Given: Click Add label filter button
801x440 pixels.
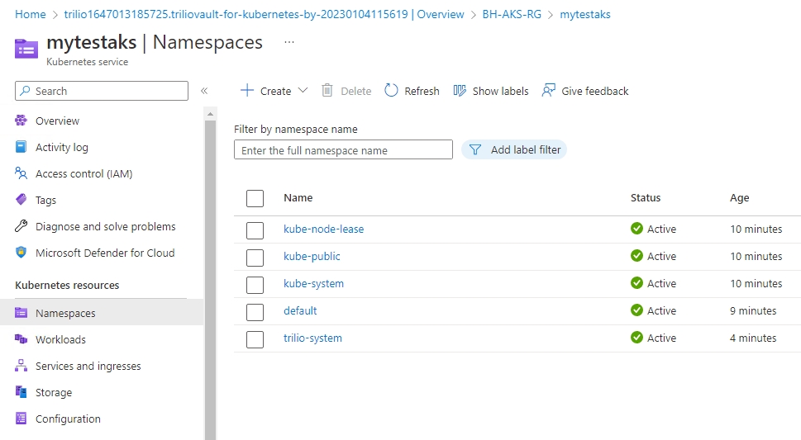Looking at the screenshot, I should [x=514, y=149].
